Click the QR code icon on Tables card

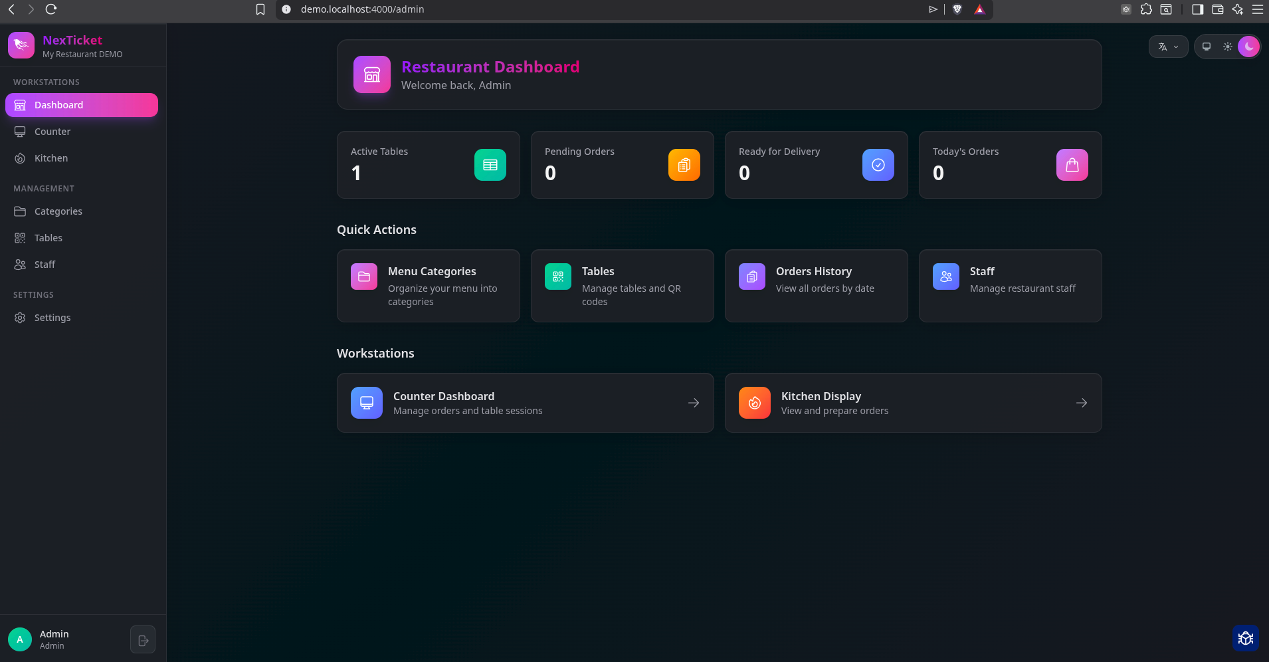point(558,276)
